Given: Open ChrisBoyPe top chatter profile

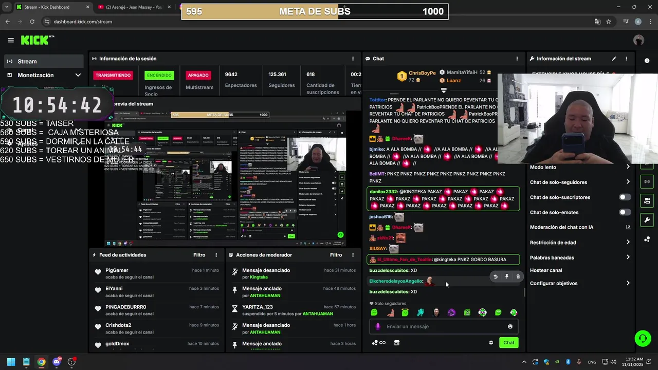Looking at the screenshot, I should click(422, 73).
